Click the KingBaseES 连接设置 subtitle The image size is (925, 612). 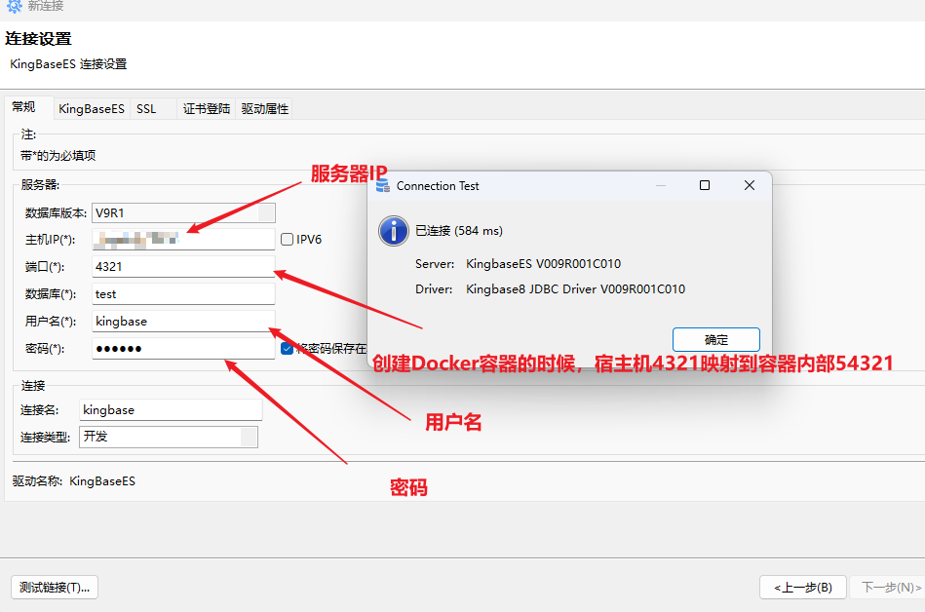point(68,63)
